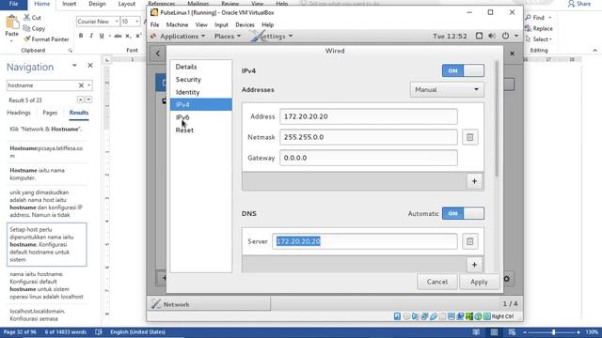Click the power icon in guest top bar
The height and width of the screenshot is (338, 602).
pos(505,36)
